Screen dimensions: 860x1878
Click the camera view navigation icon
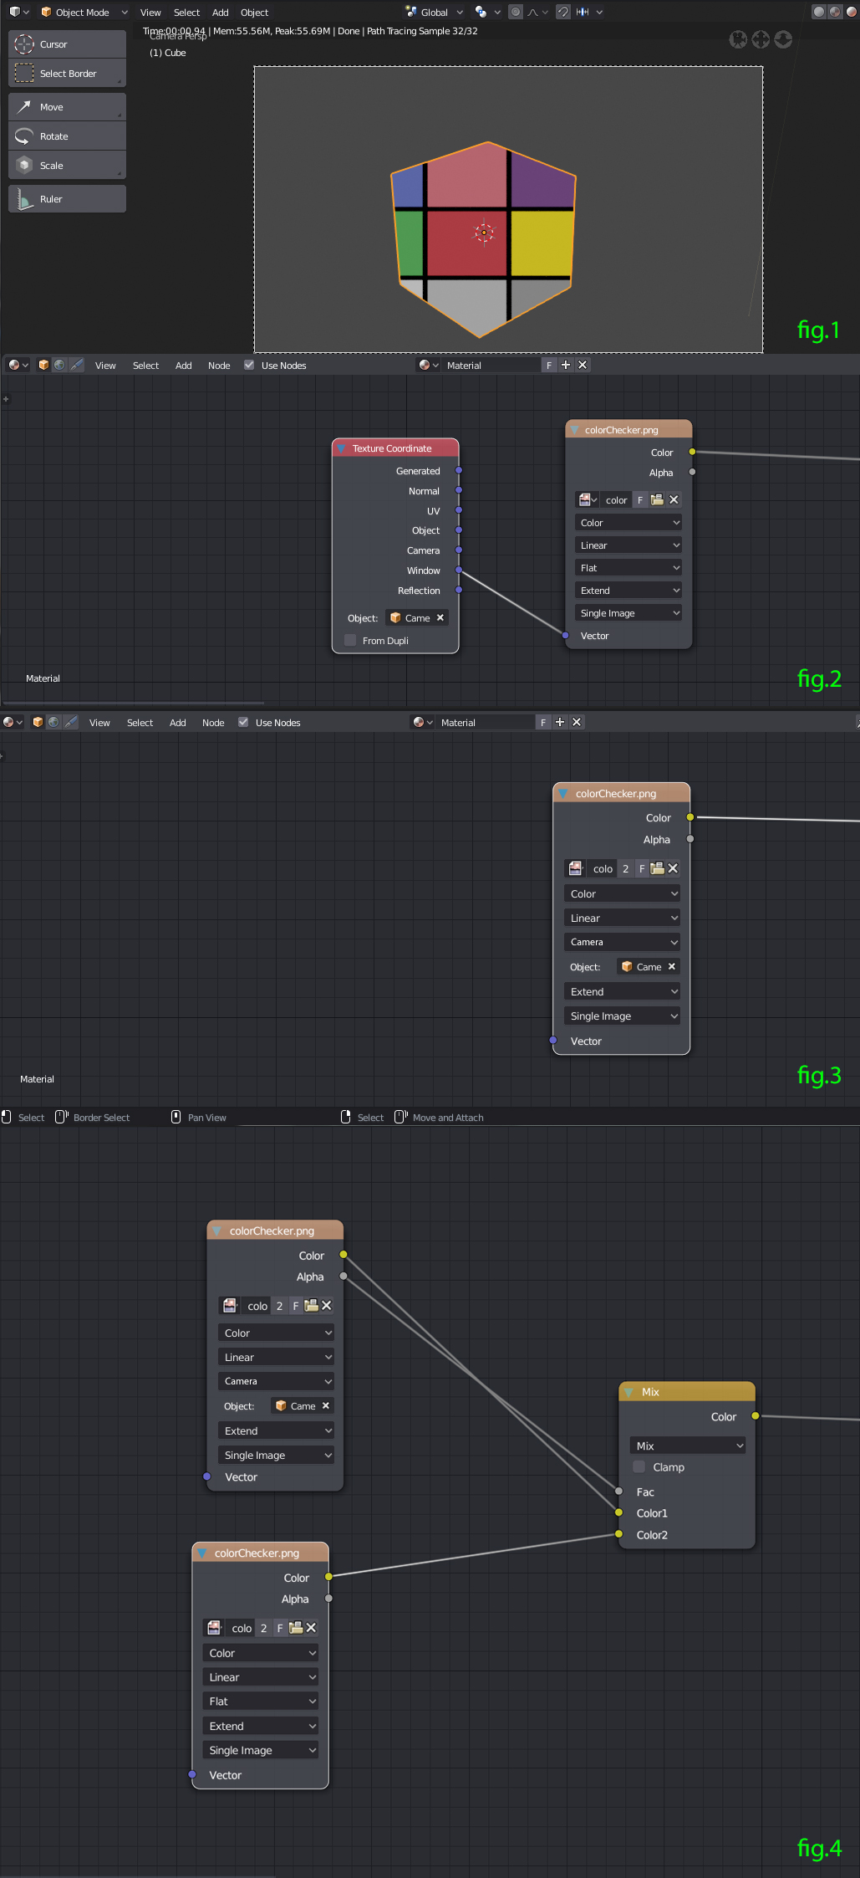pyautogui.click(x=738, y=39)
